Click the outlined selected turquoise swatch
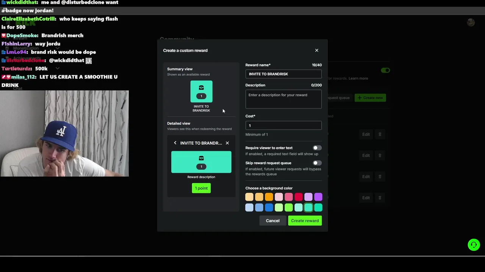The height and width of the screenshot is (272, 485). (x=308, y=207)
